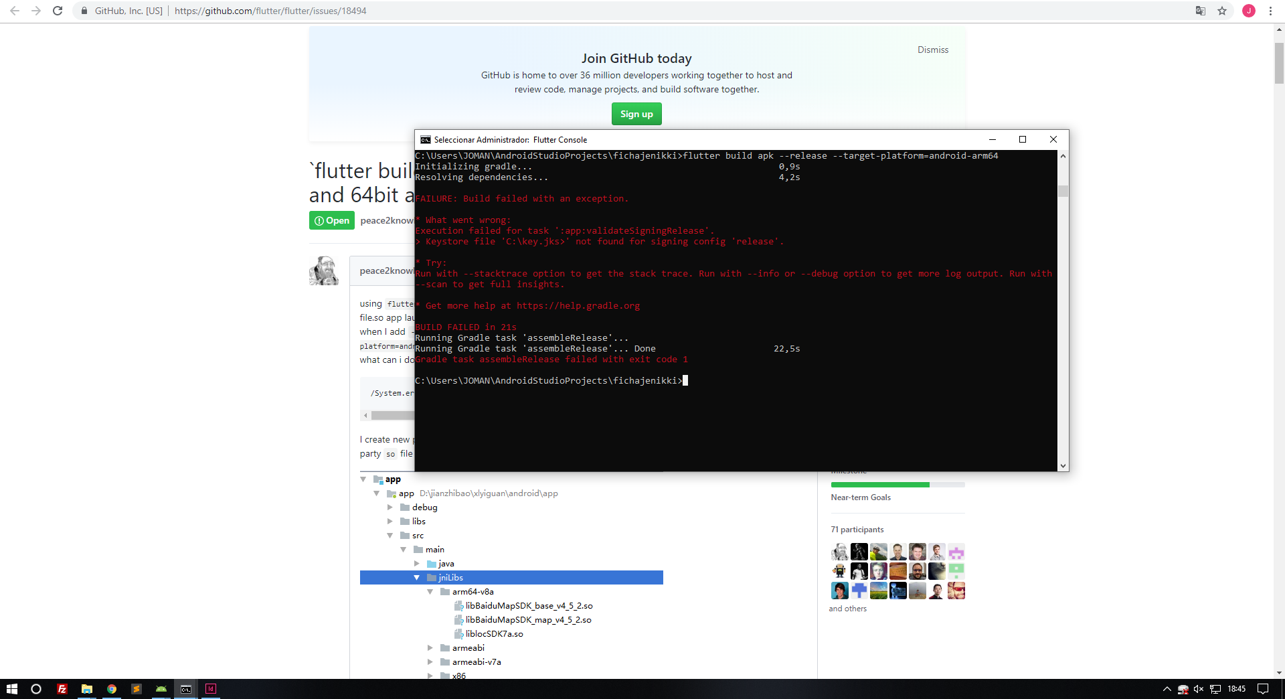Collapse the top-level app tree node

pyautogui.click(x=363, y=479)
